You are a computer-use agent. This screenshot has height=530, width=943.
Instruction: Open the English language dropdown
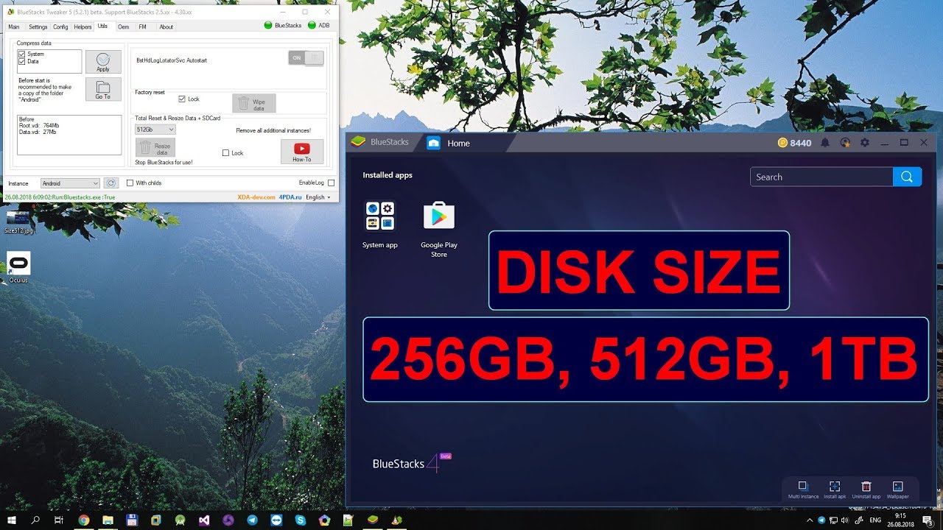[x=318, y=197]
